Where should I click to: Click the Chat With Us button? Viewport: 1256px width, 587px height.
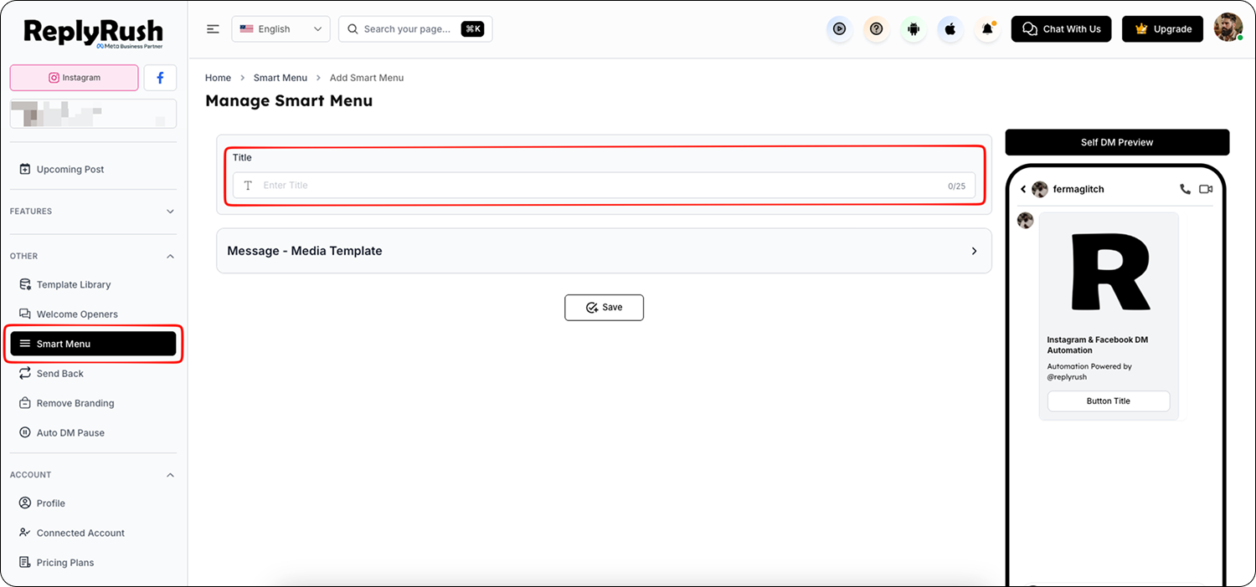1062,28
